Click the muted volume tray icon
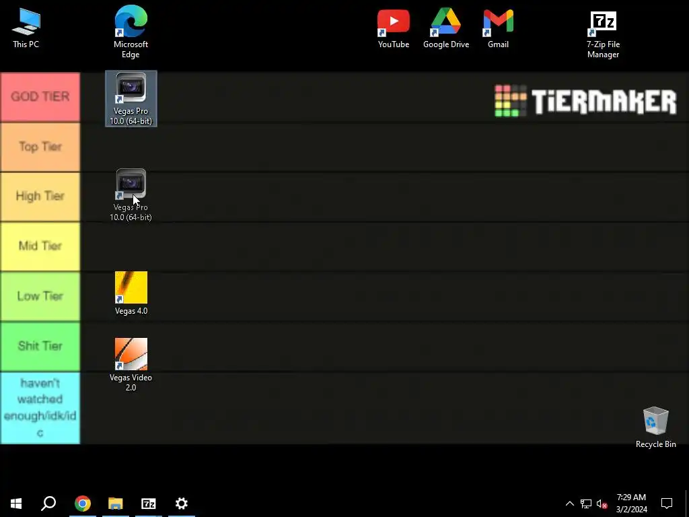 click(x=602, y=504)
